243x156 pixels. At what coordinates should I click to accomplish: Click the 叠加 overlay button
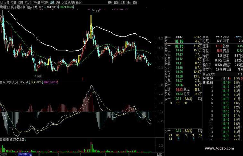point(116,2)
